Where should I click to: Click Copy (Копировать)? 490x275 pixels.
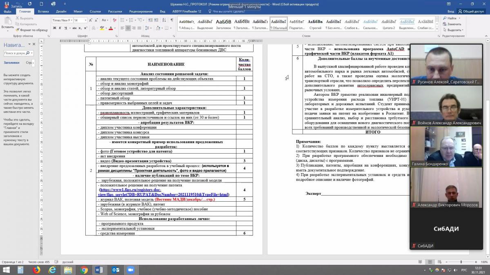(26, 24)
